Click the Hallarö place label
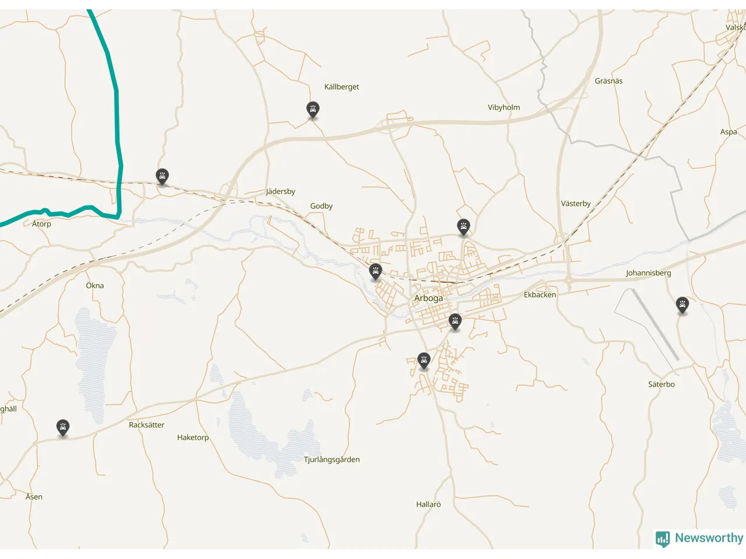The image size is (746, 559). click(428, 504)
